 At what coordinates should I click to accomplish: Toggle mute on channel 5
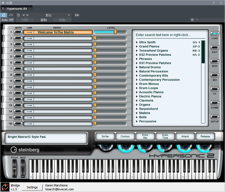[x=18, y=57]
